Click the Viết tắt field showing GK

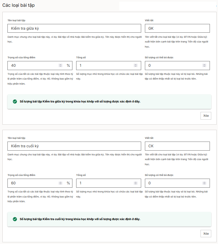[x=177, y=28]
